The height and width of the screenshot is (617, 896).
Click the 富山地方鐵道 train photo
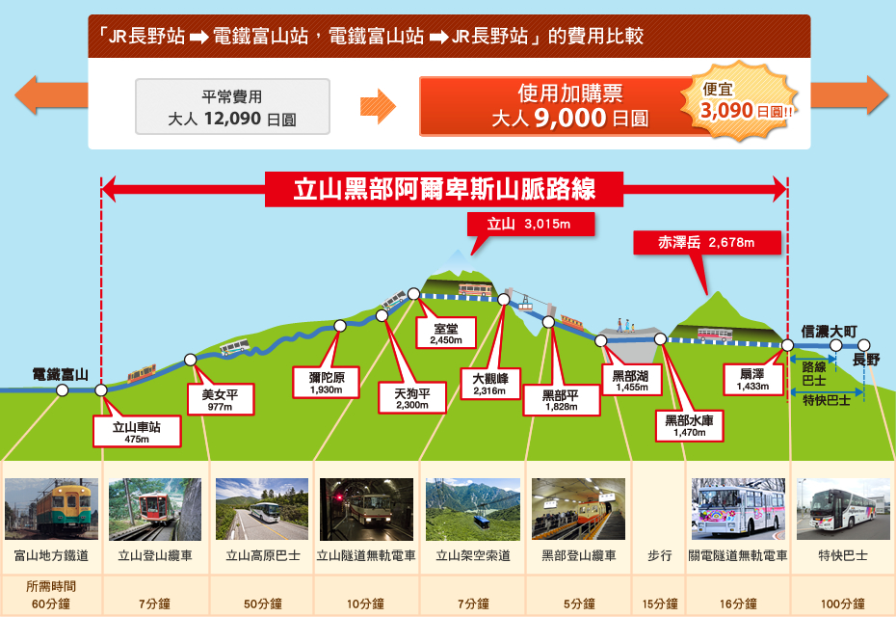[51, 509]
